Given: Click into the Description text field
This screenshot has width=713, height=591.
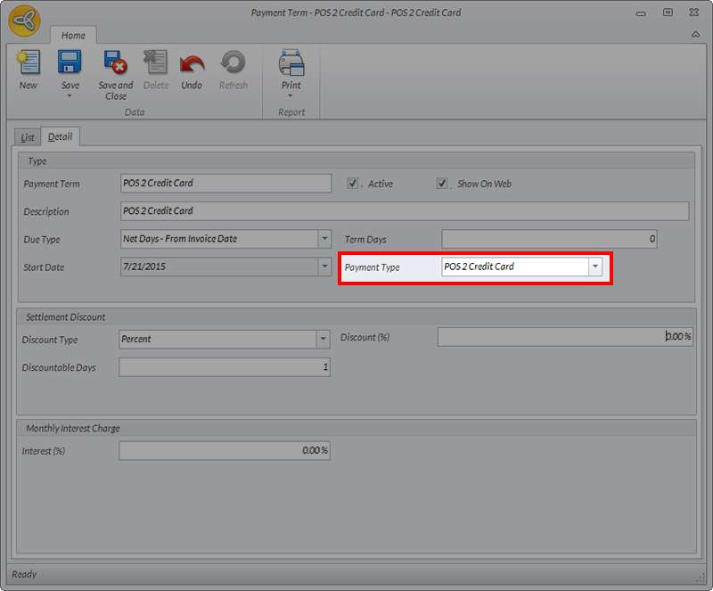Looking at the screenshot, I should pyautogui.click(x=405, y=211).
